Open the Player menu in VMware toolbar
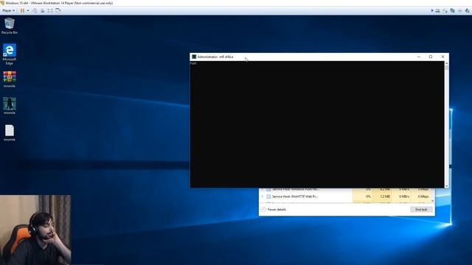Screen dimensions: 472x265 point(8,10)
